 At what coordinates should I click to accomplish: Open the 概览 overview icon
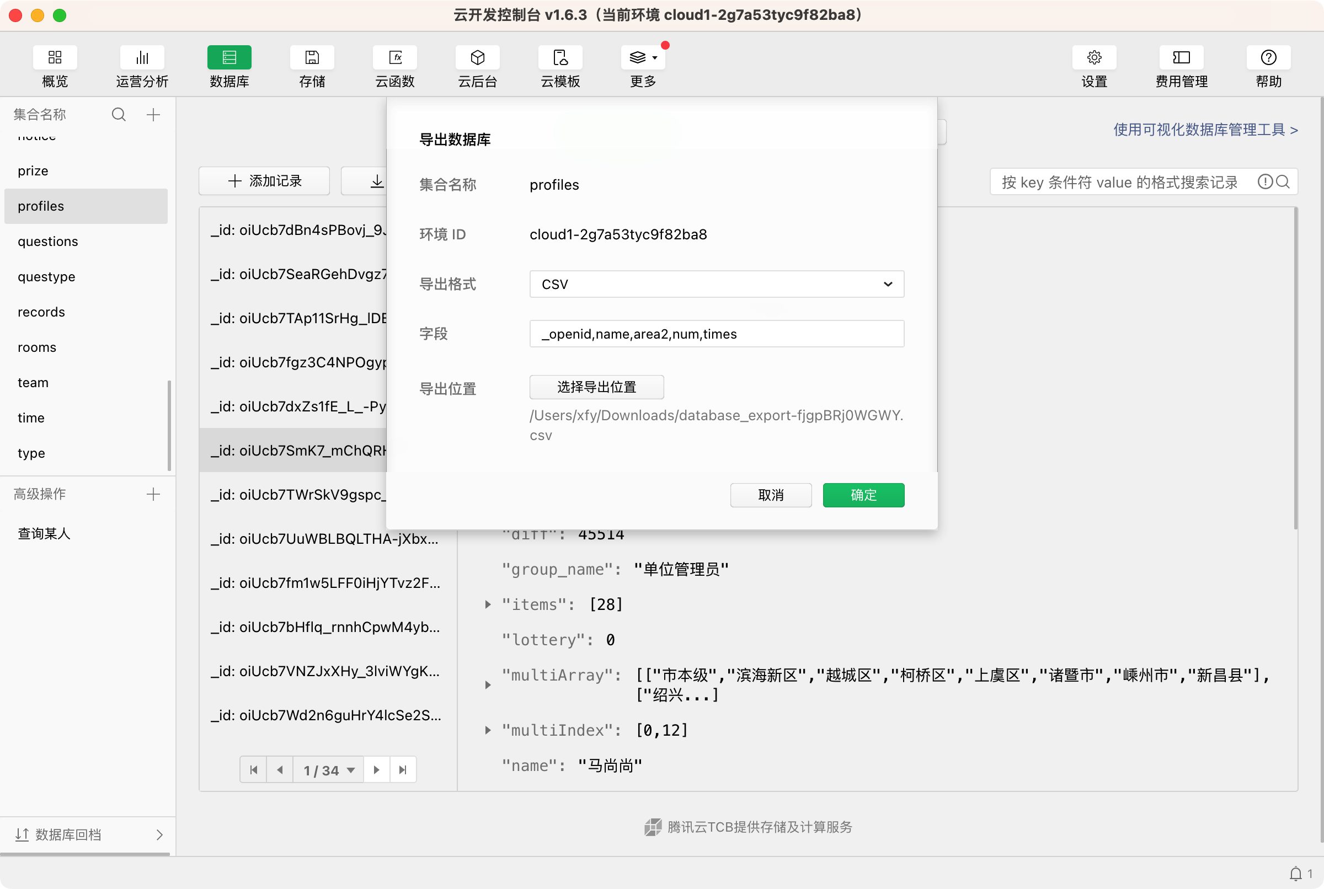point(55,58)
